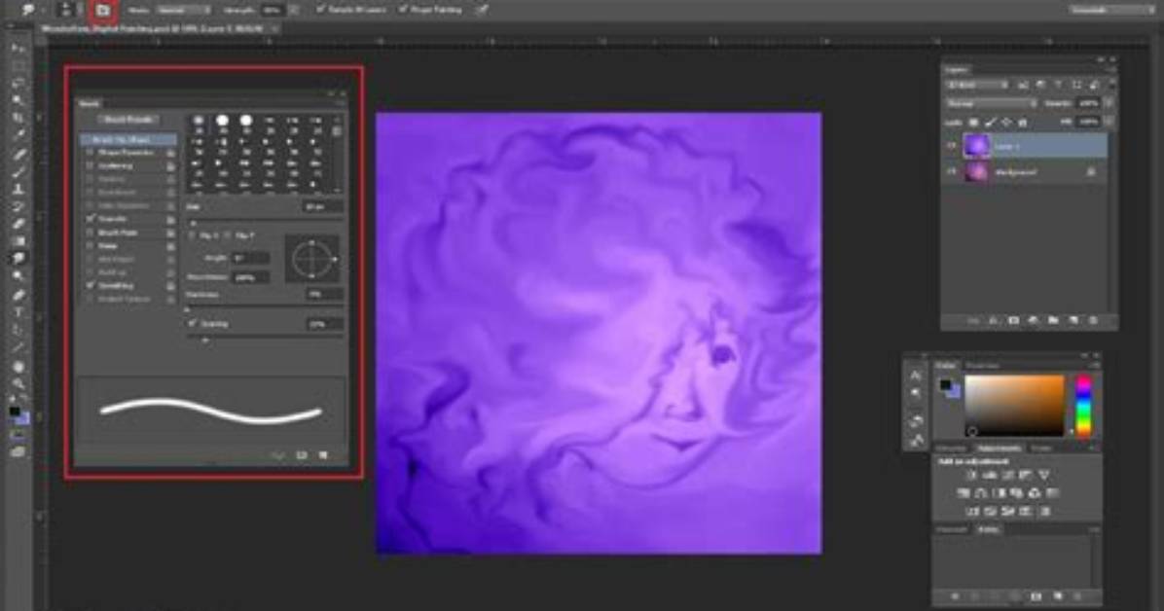Hide Layer 1 using its eye icon
Viewport: 1164px width, 611px height.
(952, 146)
